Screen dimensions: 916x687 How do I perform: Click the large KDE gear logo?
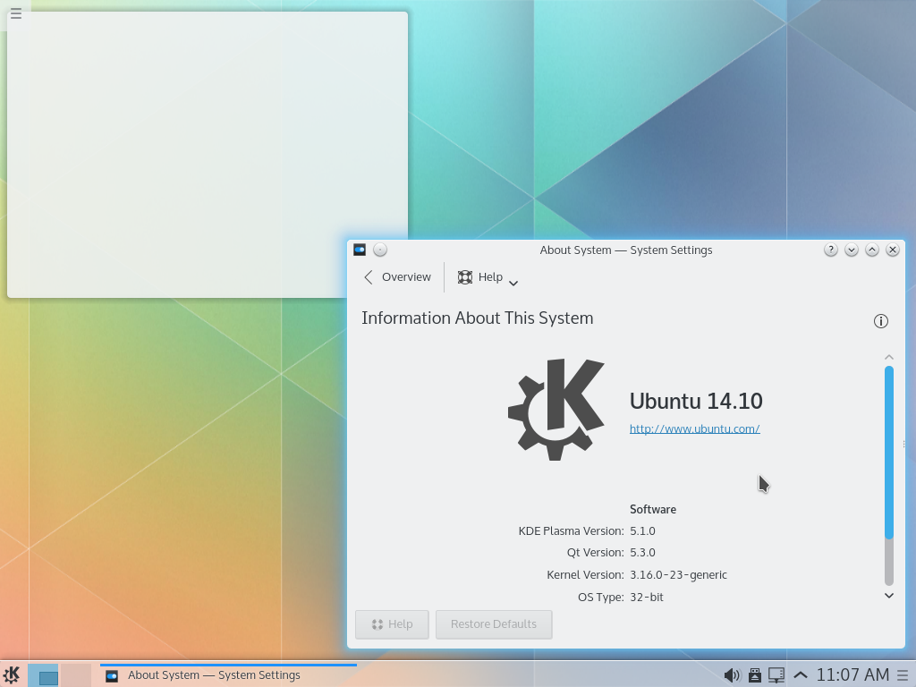[x=556, y=410]
